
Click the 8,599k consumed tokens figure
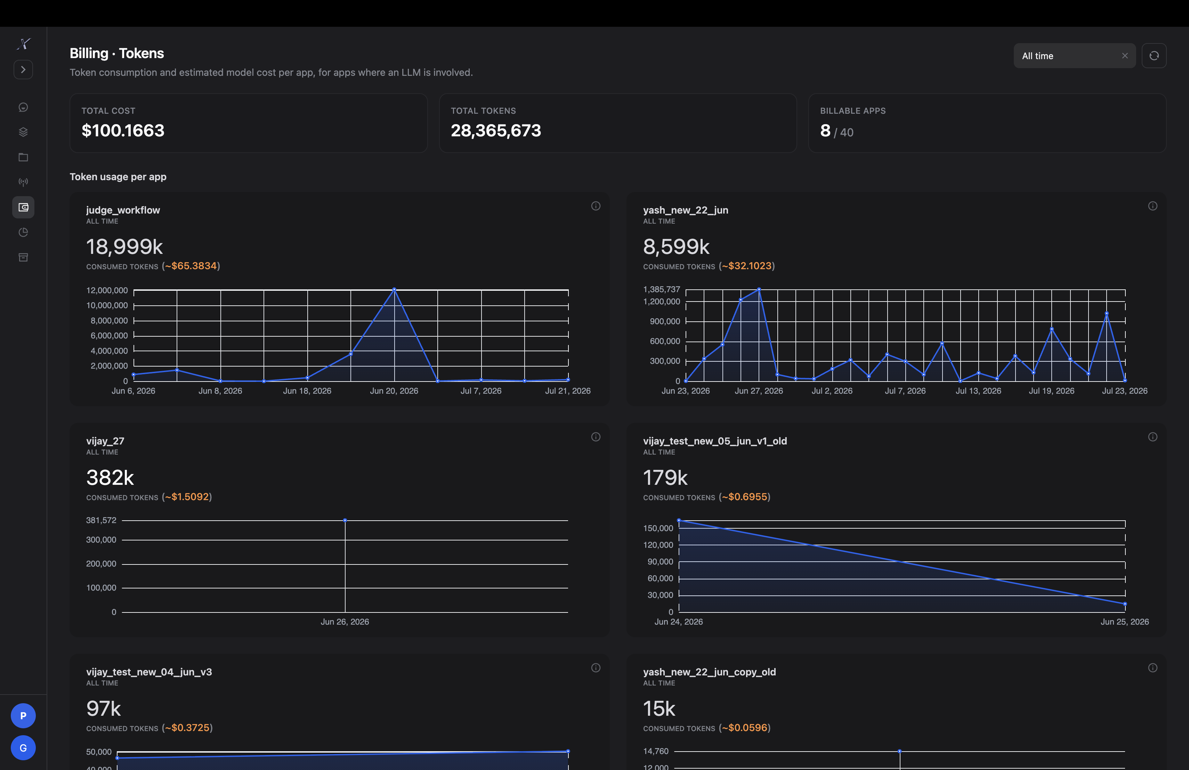pos(676,246)
